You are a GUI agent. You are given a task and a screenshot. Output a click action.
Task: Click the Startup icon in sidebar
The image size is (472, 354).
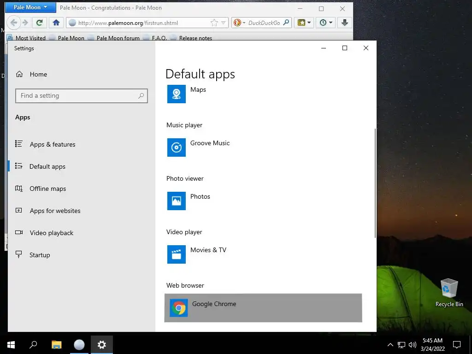18,254
